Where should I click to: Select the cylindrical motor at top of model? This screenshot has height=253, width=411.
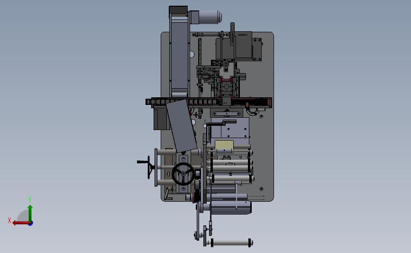(x=205, y=17)
